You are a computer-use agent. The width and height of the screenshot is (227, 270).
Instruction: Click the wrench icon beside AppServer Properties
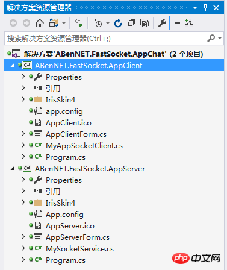[38, 180]
